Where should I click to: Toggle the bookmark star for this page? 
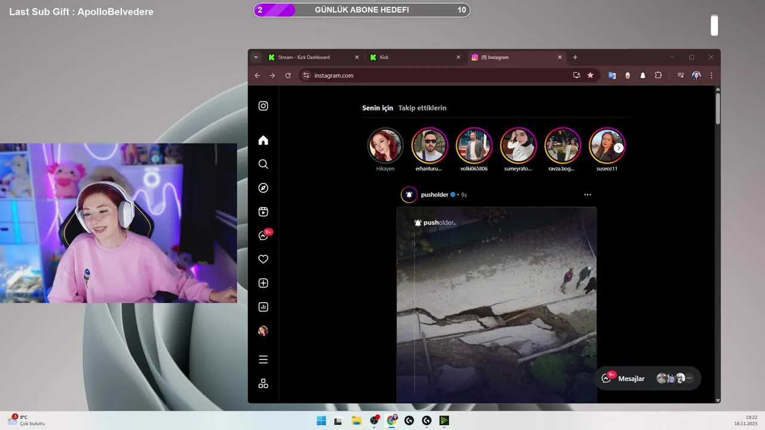[590, 75]
